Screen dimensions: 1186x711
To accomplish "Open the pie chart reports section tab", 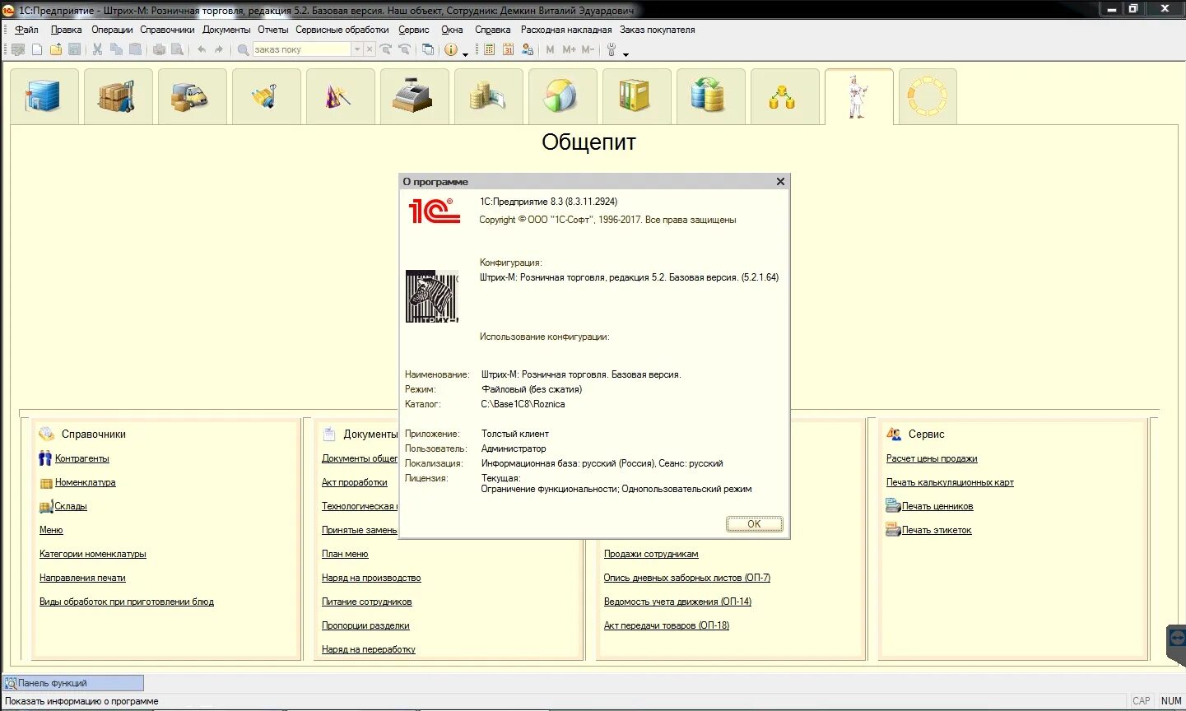I will click(x=563, y=96).
